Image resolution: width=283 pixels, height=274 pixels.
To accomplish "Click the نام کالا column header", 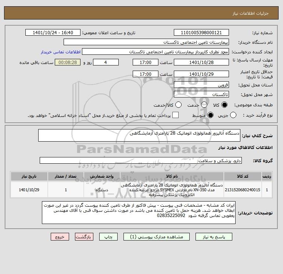I will point(172,176).
